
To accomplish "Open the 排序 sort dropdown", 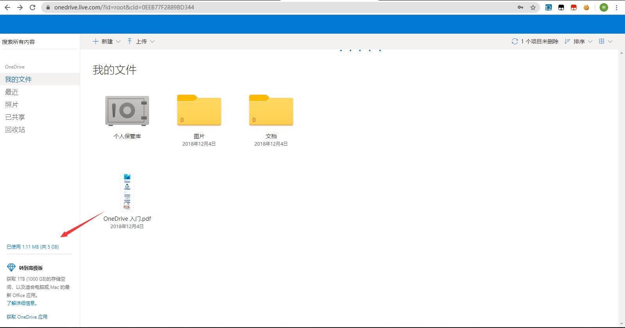I will pyautogui.click(x=578, y=41).
